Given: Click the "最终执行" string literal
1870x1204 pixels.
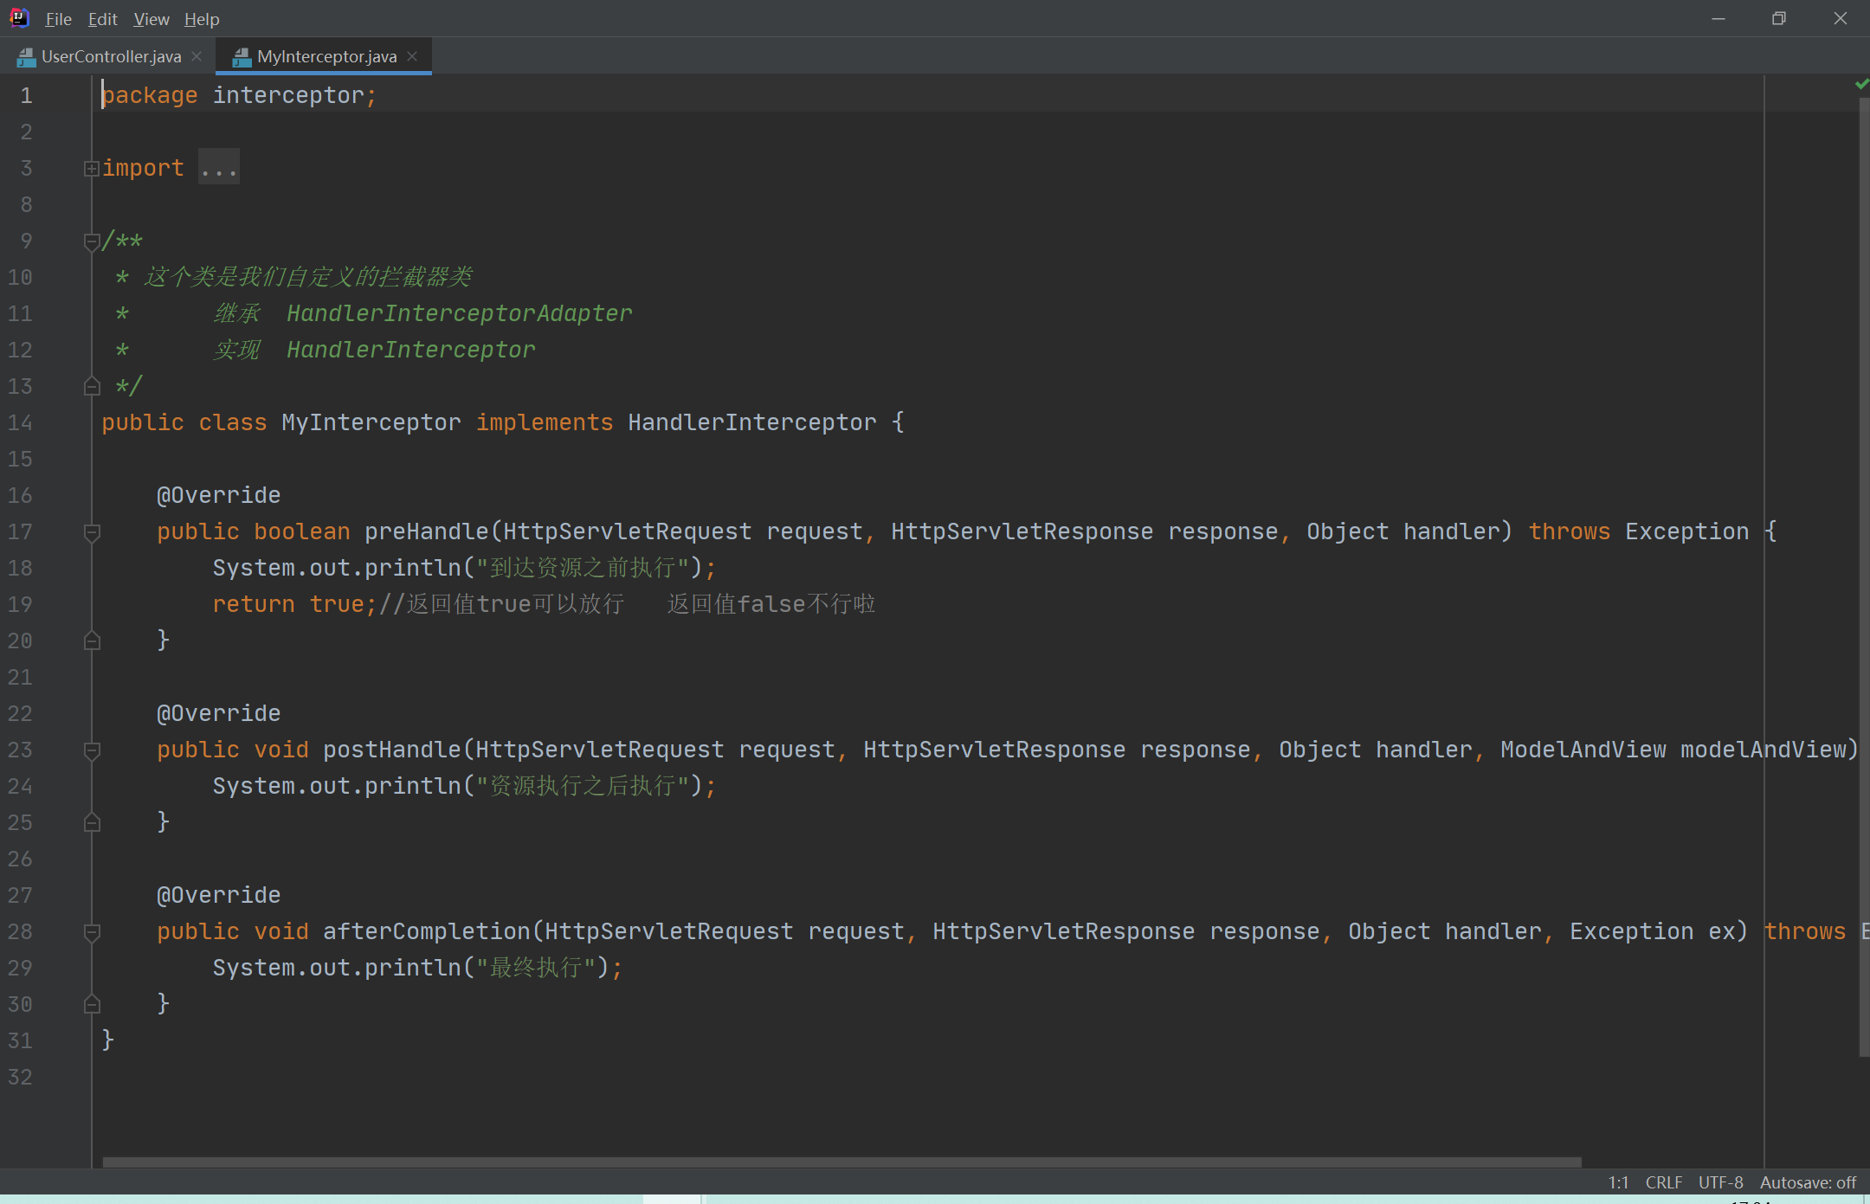Looking at the screenshot, I should (x=536, y=968).
